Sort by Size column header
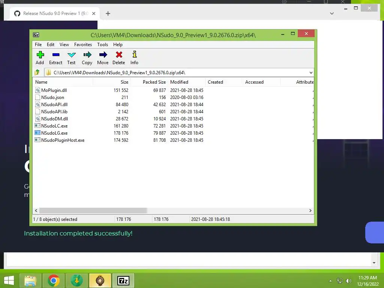 tap(111, 82)
